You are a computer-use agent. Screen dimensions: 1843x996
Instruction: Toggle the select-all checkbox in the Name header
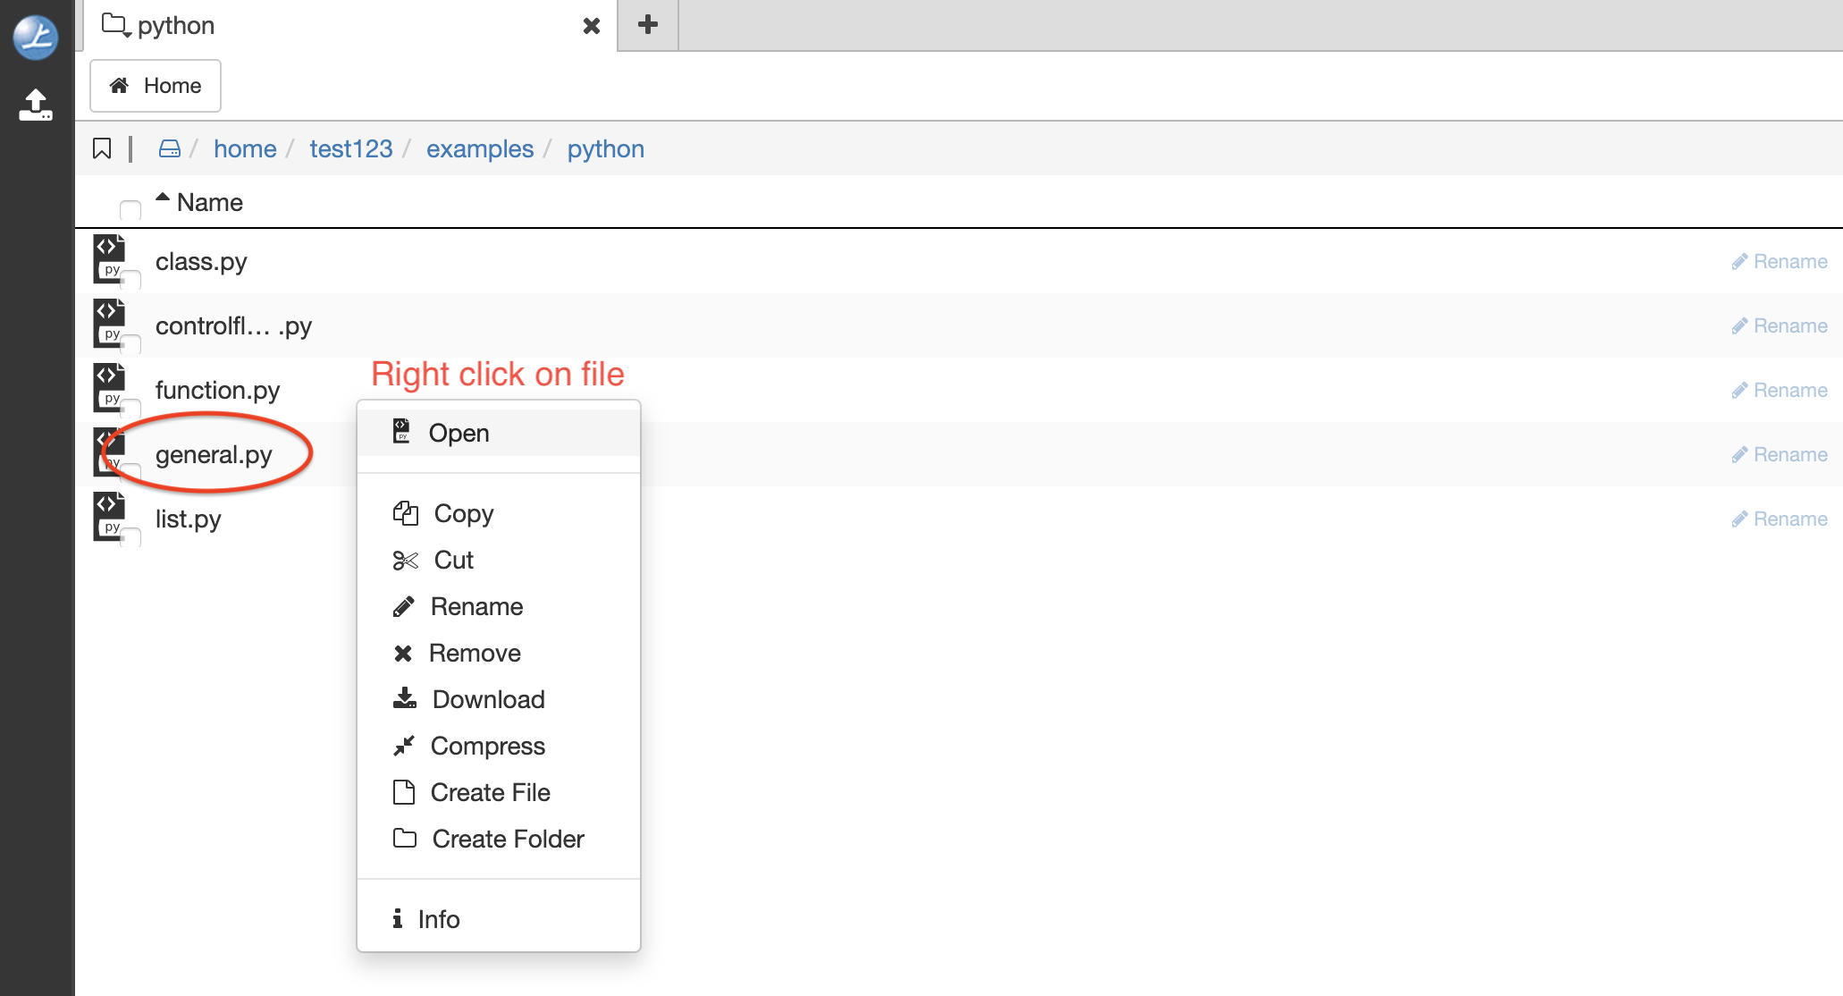tap(130, 209)
